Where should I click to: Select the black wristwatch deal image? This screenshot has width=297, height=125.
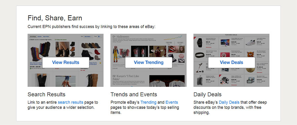tap(199, 43)
